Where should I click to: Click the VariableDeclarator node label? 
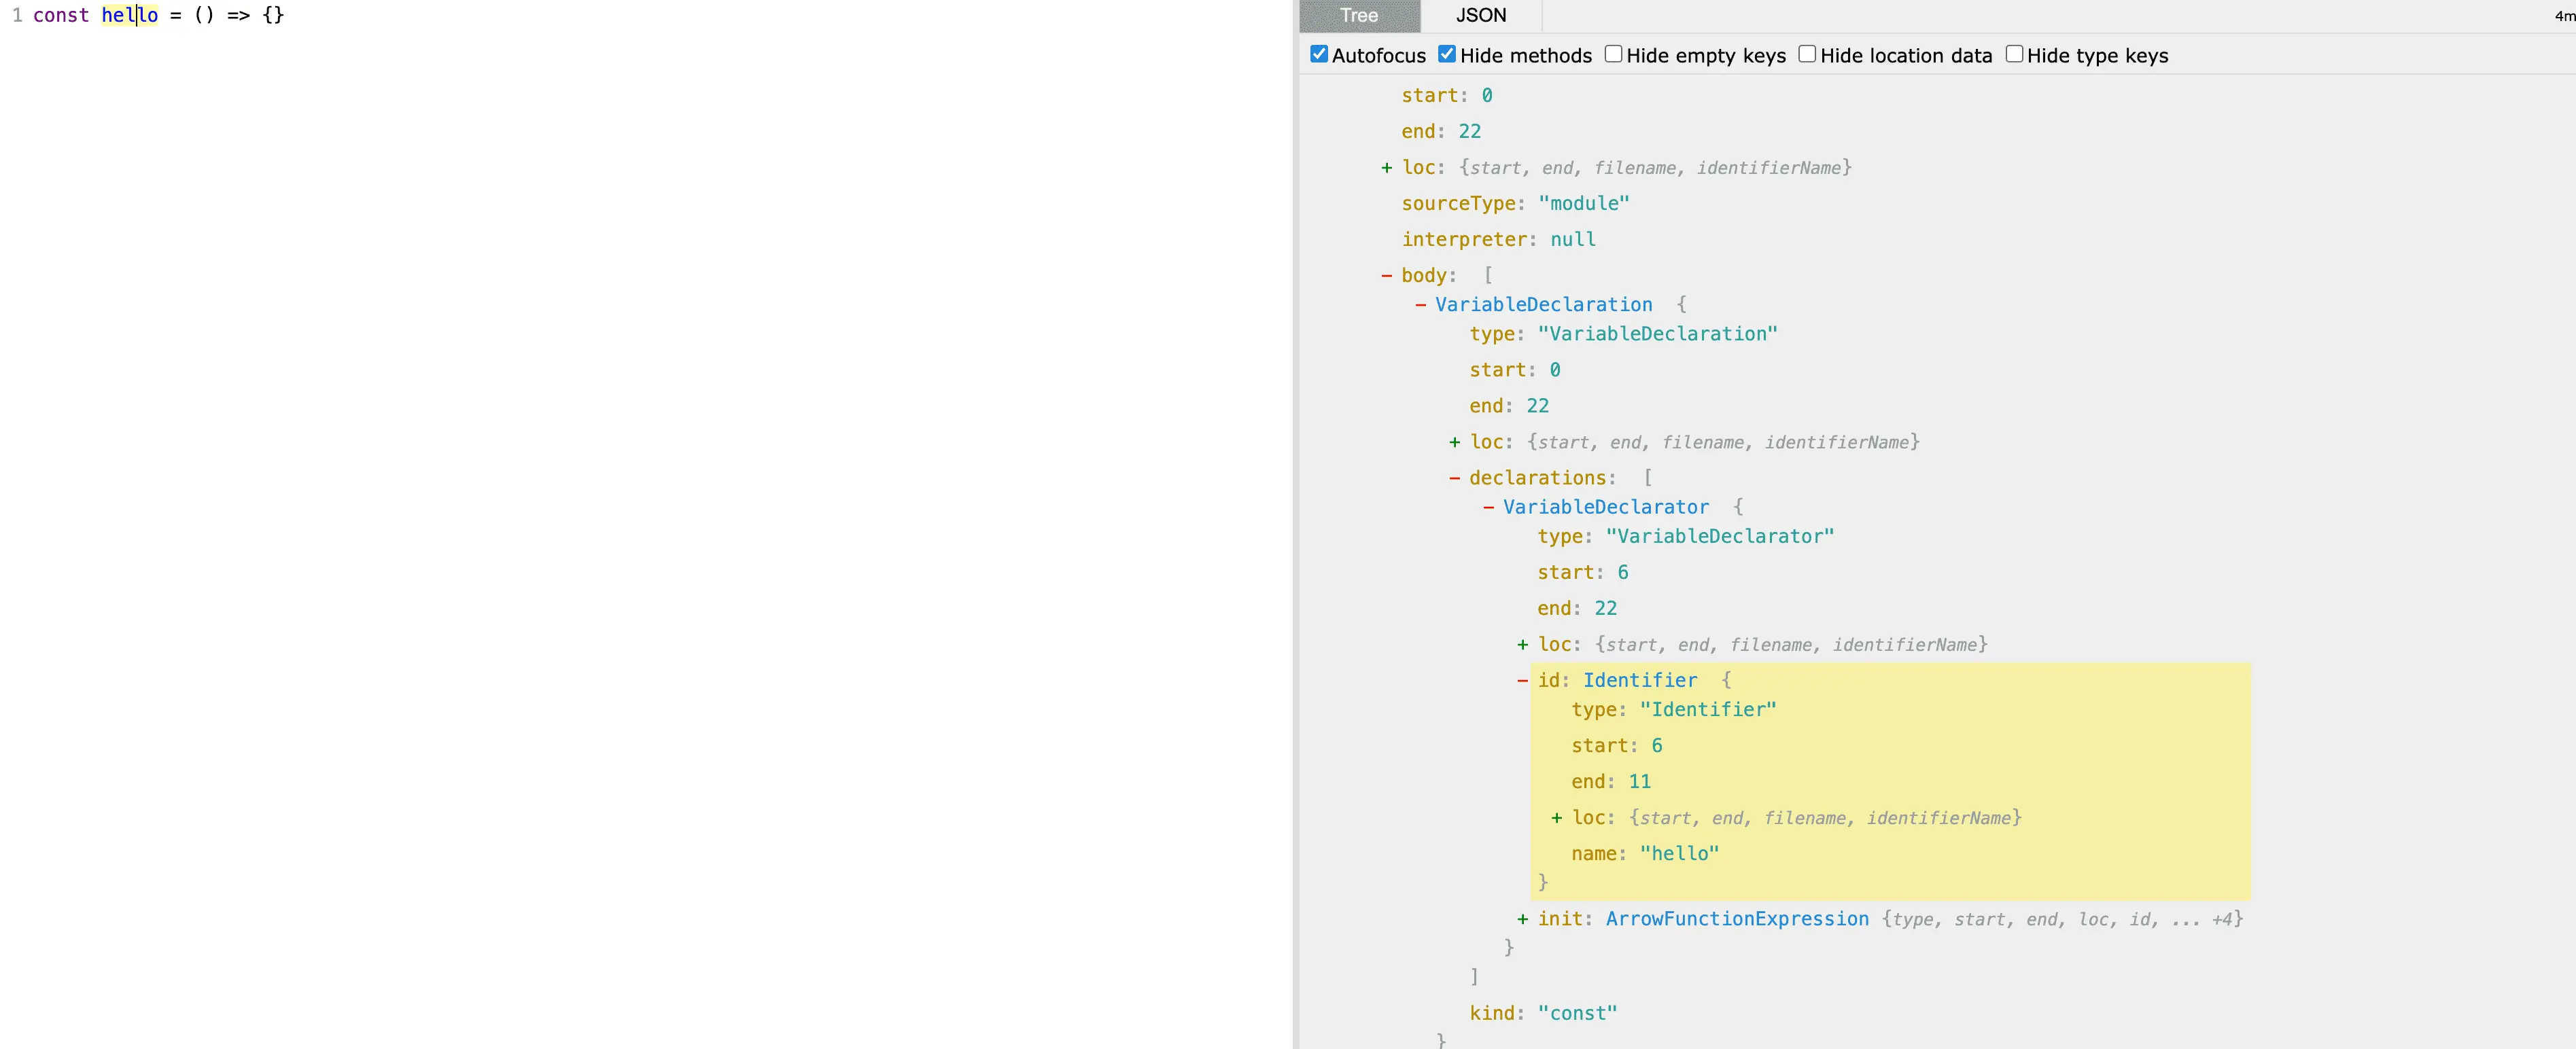coord(1605,507)
